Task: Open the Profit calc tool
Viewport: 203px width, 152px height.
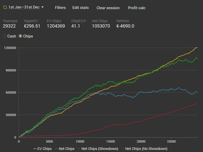Action: point(137,8)
